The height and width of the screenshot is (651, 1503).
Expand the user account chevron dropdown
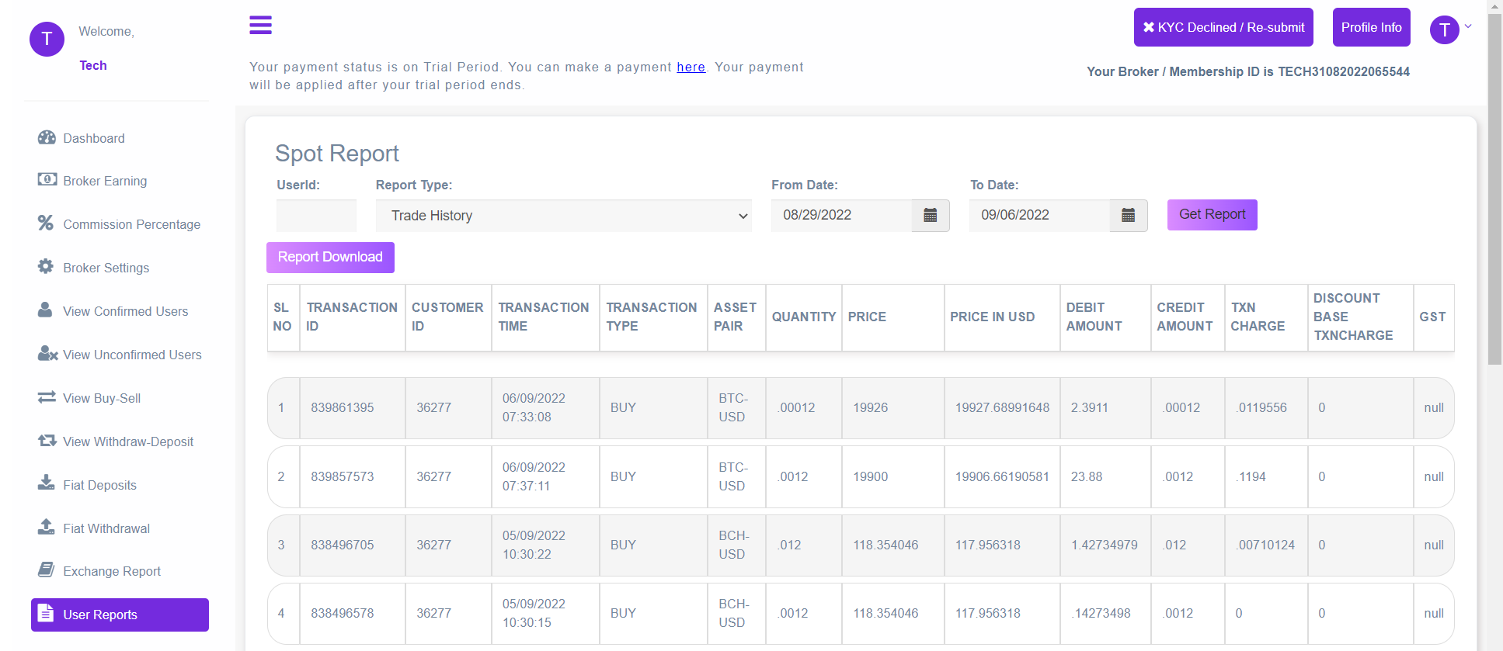point(1468,26)
